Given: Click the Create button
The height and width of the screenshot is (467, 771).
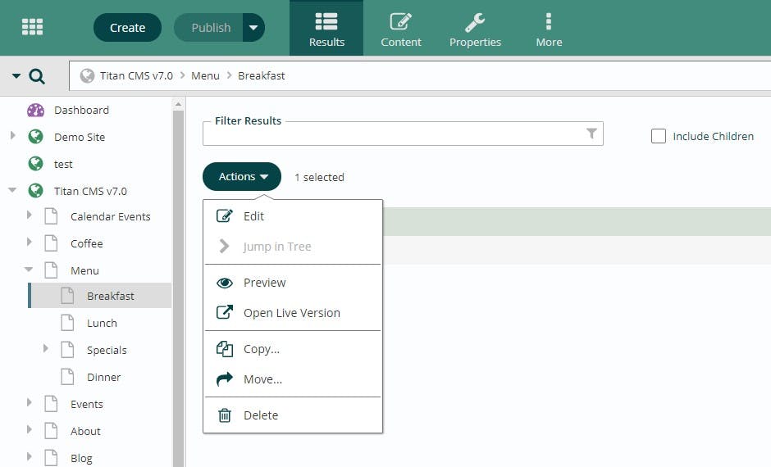Looking at the screenshot, I should (x=127, y=28).
